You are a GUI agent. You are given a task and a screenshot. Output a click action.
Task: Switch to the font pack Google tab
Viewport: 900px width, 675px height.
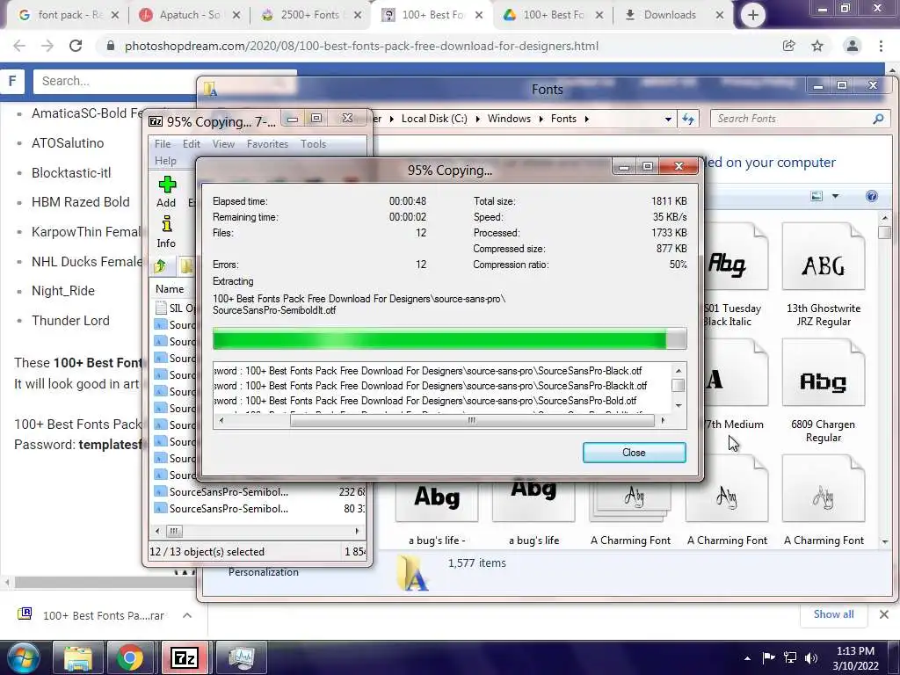[68, 15]
